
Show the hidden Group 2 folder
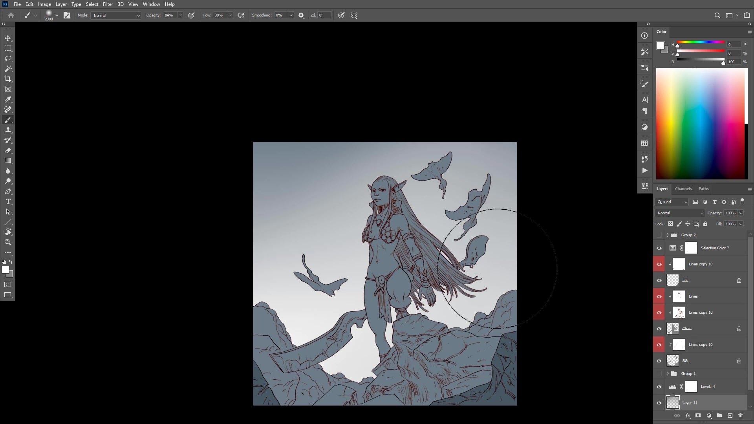(659, 235)
